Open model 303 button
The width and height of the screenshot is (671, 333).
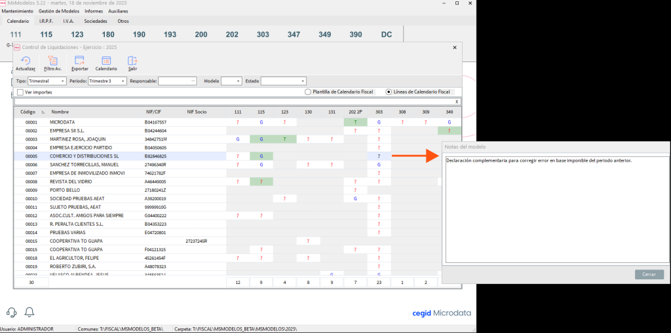click(263, 34)
